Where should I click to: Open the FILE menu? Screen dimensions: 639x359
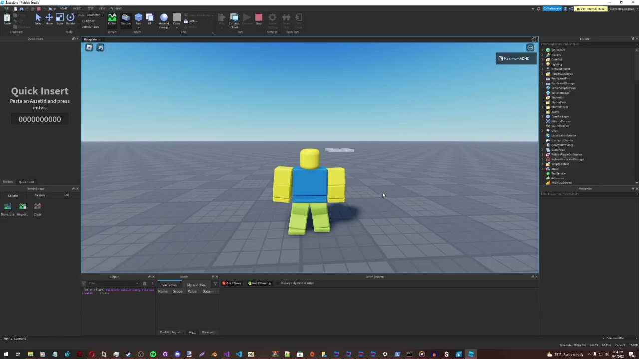click(6, 9)
